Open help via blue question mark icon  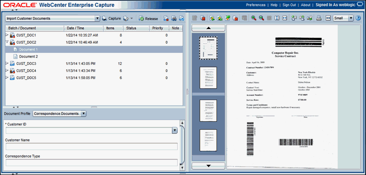click(358, 18)
